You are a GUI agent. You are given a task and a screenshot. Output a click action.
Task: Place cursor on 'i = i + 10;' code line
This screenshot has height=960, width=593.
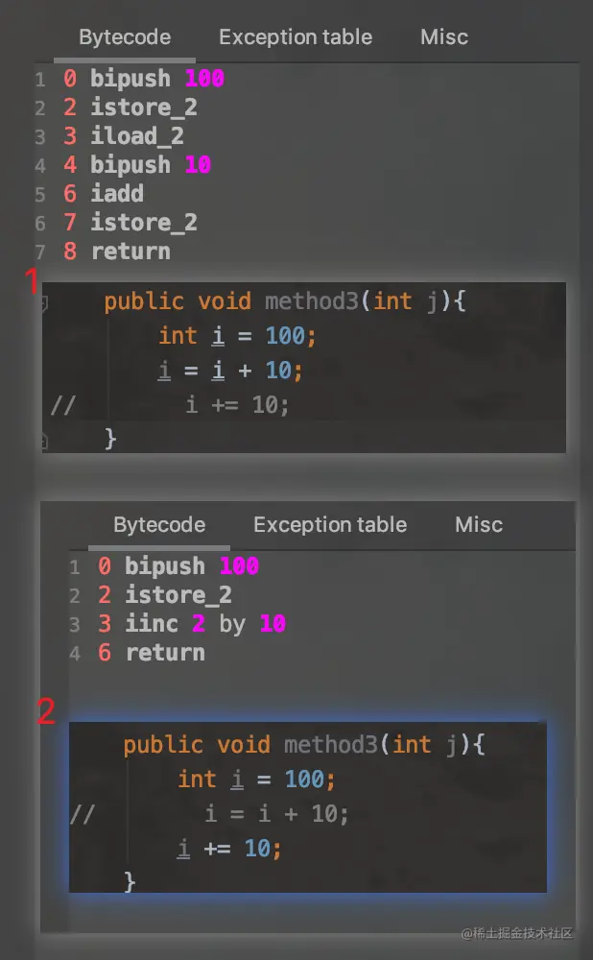point(230,371)
